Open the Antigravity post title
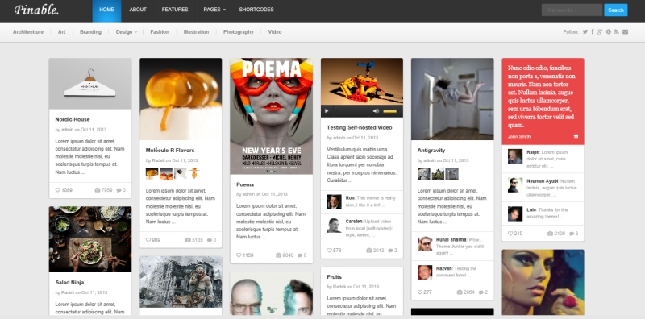 tap(431, 151)
